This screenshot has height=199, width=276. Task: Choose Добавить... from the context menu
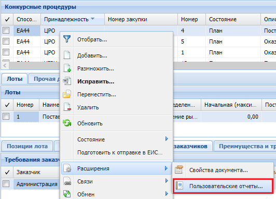click(116, 55)
